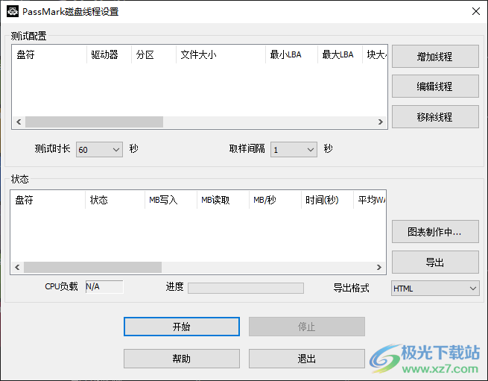
Task: Click left arrow of status list scrollbar
Action: 17,267
